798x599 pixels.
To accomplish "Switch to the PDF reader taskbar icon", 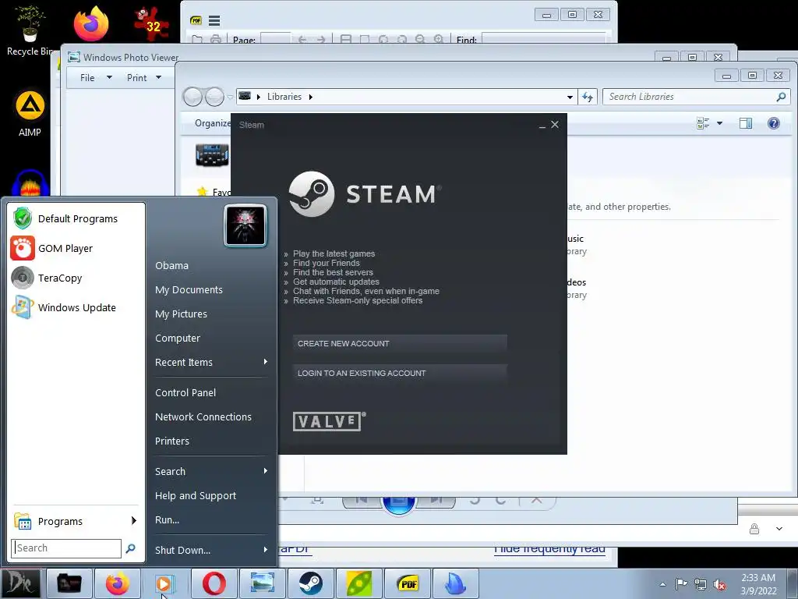I will click(408, 583).
